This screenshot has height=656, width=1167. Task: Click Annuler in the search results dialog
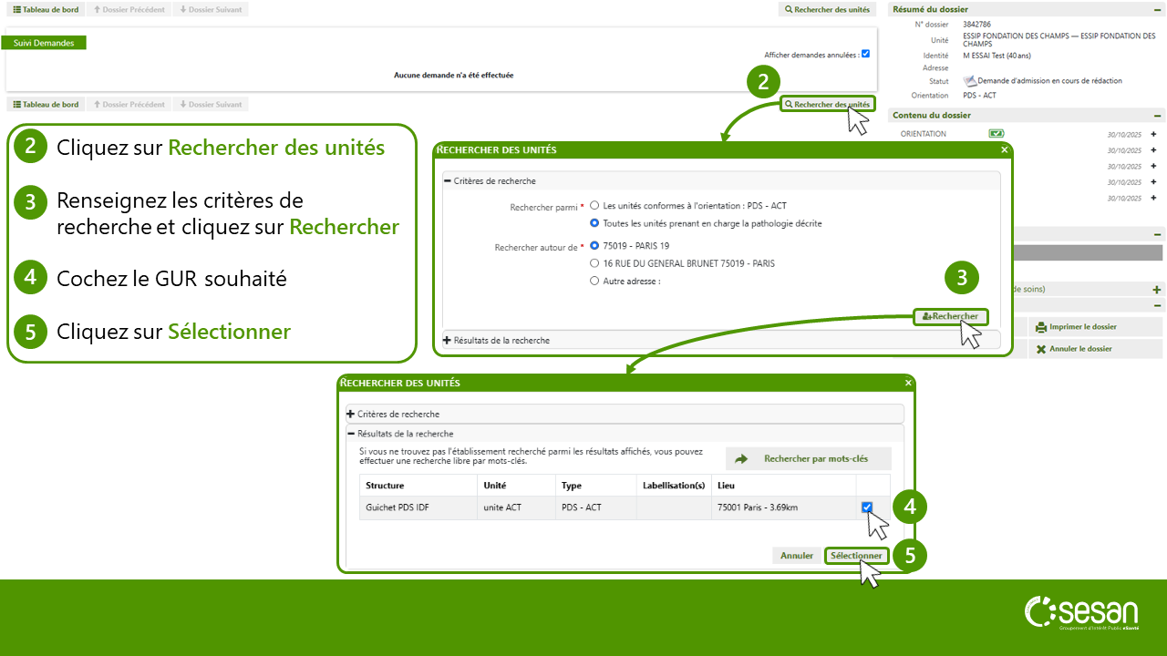pyautogui.click(x=796, y=556)
